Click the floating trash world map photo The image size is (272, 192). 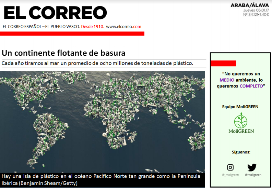coord(102,122)
